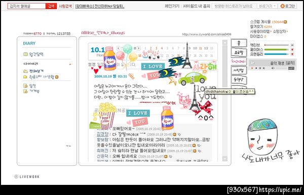Open commenter 김경양's name link

tap(102, 134)
